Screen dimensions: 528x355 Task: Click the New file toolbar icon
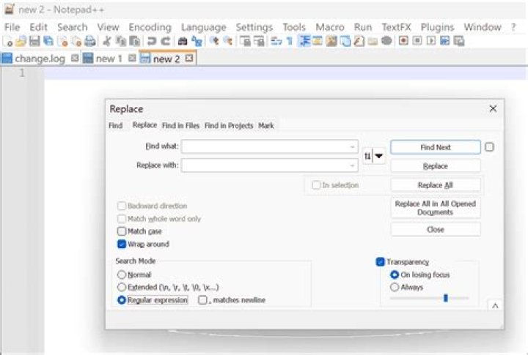(8, 41)
